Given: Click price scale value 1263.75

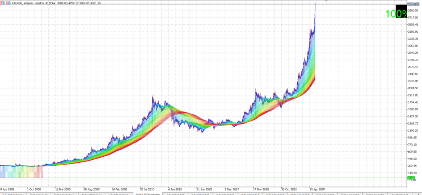Looking at the screenshot, I should (x=413, y=123).
